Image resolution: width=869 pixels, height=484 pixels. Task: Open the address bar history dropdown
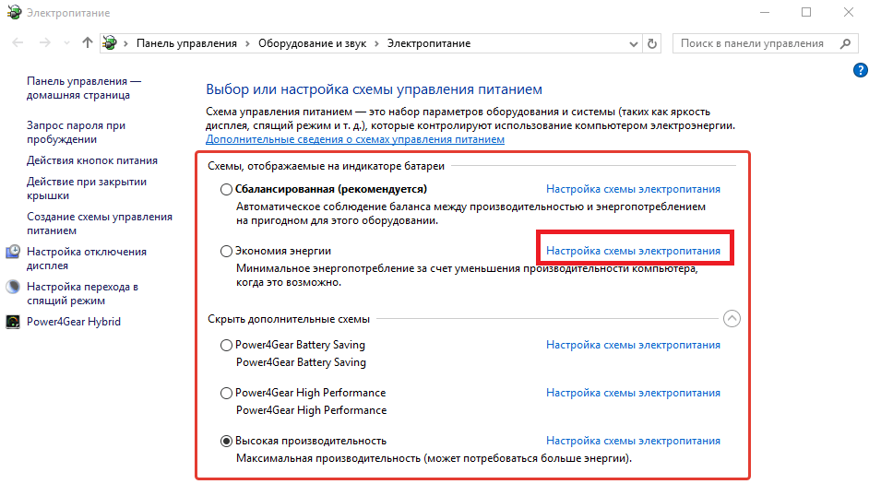[x=633, y=43]
